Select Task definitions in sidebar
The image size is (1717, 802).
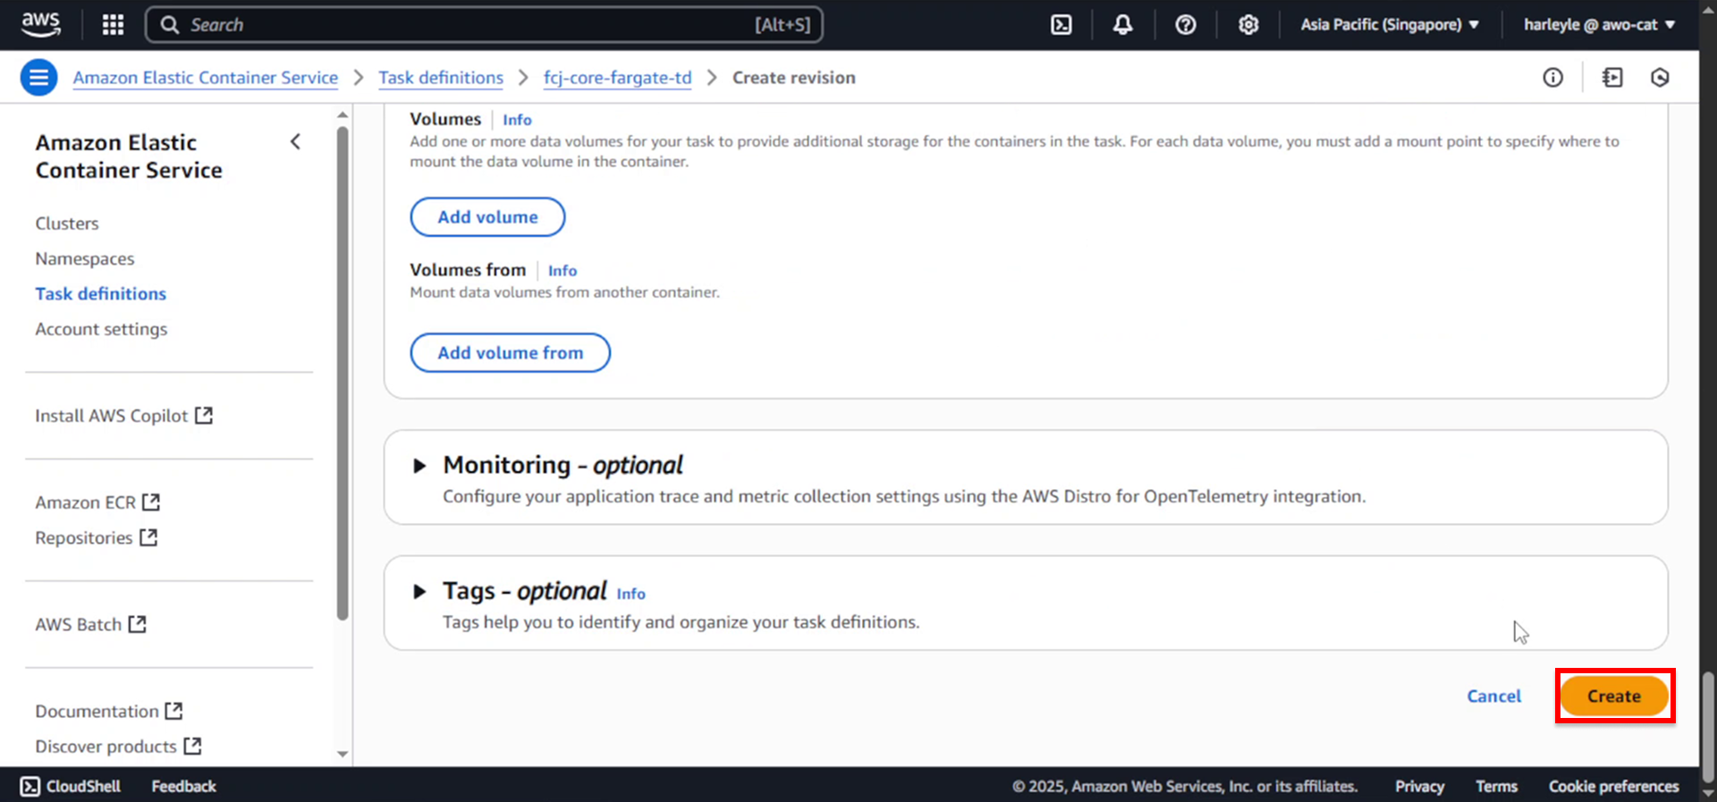point(101,293)
